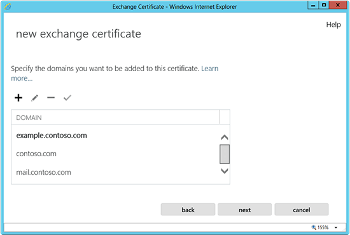Viewport: 350px width, 235px height.
Task: Click the next button to continue
Action: click(x=244, y=210)
